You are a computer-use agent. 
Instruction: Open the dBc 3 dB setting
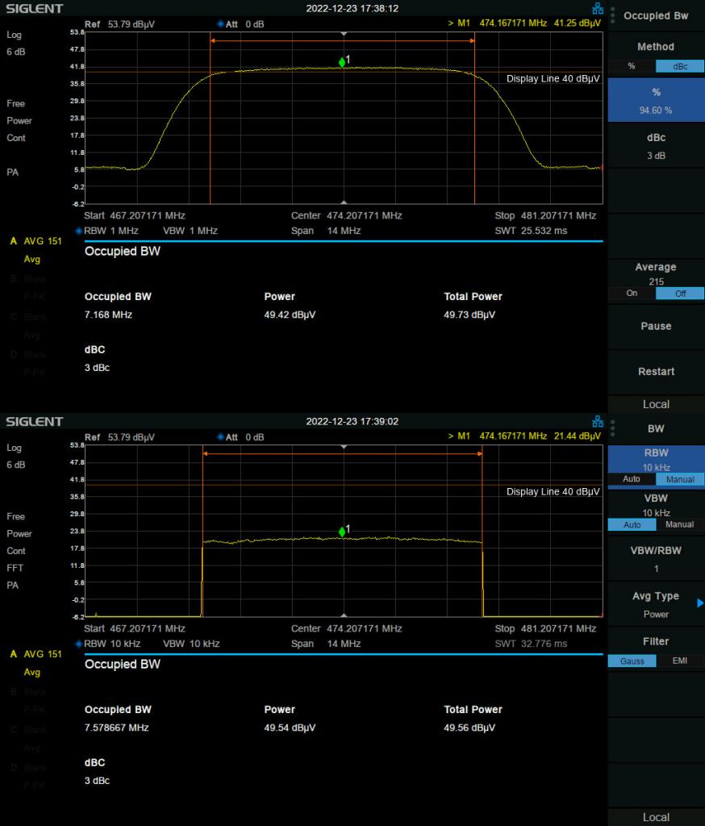[656, 146]
